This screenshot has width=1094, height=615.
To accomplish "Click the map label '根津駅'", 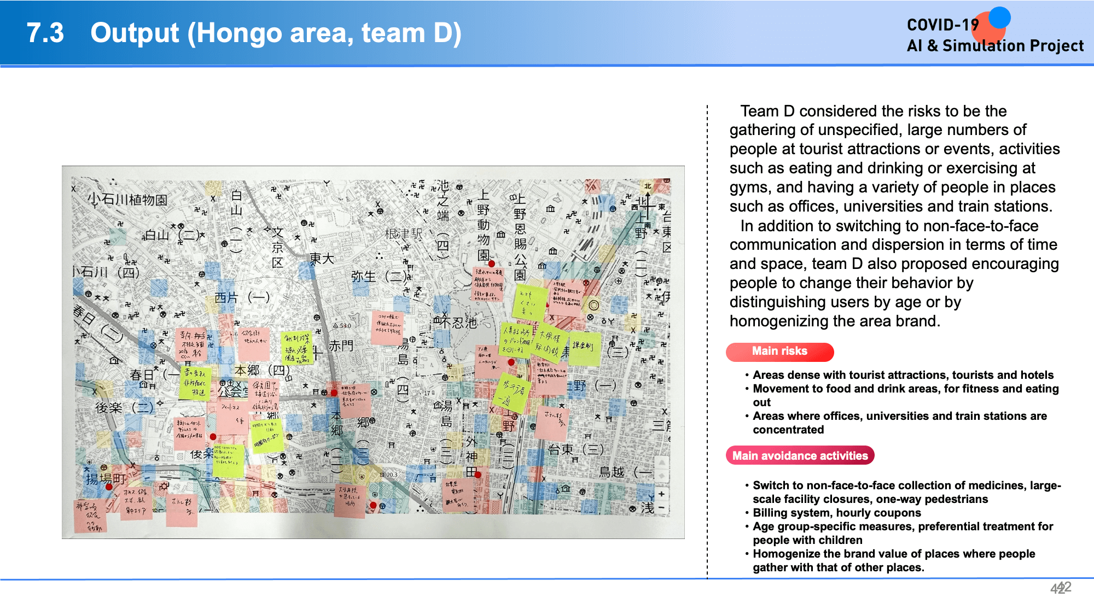I will (404, 234).
